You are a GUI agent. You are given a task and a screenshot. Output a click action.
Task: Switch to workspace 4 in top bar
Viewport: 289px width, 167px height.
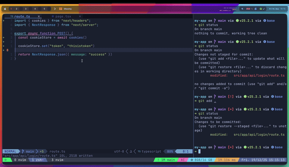pos(35,9)
